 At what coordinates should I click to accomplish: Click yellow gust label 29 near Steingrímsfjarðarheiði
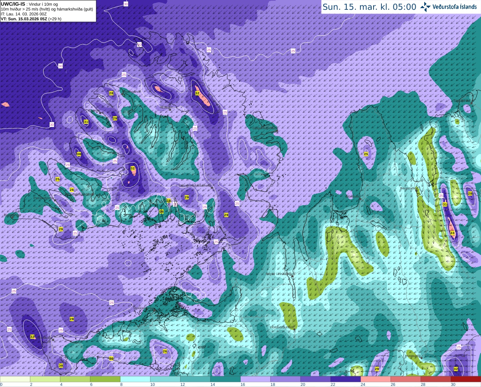(187, 197)
